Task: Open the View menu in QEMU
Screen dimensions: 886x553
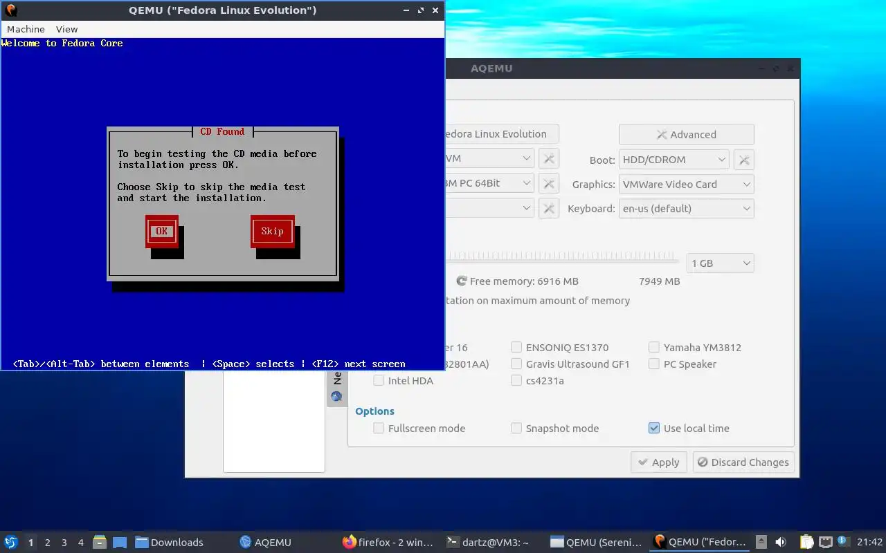Action: (x=67, y=29)
